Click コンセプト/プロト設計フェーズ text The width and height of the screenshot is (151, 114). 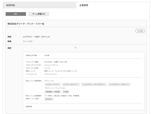click(x=66, y=71)
